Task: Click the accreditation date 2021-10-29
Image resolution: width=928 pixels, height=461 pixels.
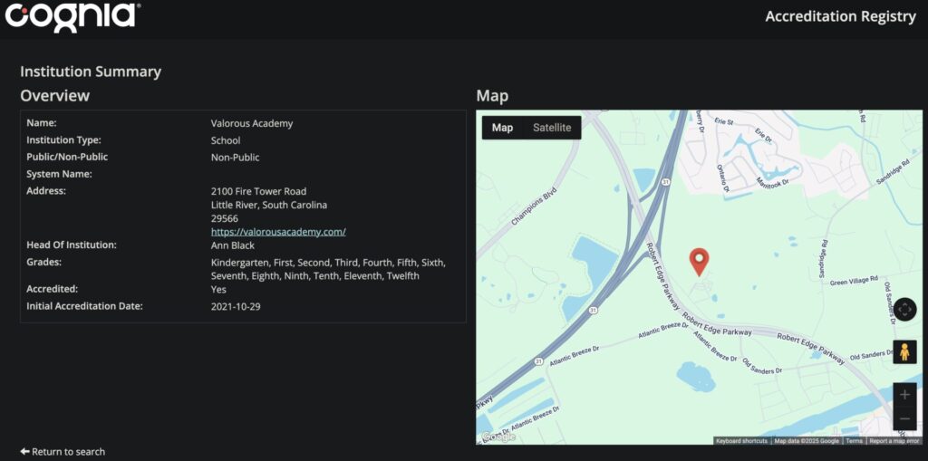Action: point(236,306)
